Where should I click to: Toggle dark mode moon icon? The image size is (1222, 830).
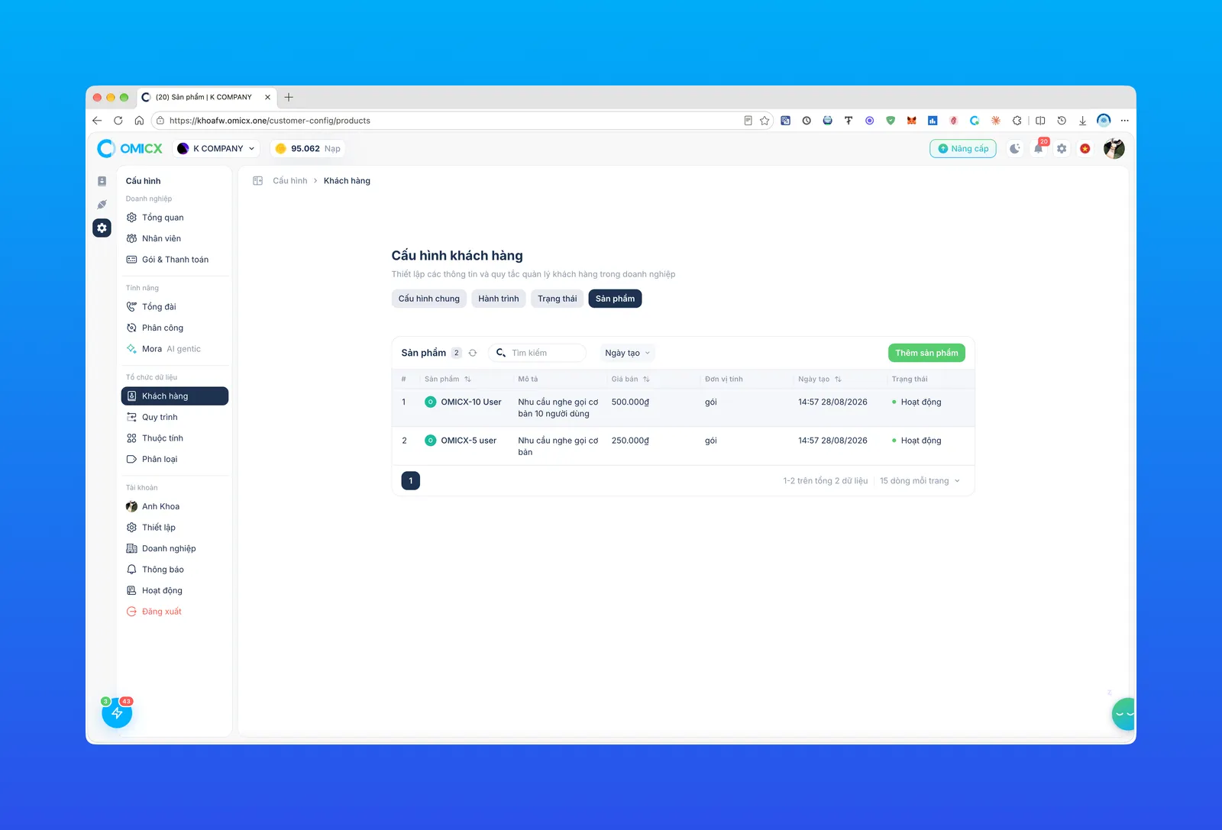pos(1014,149)
